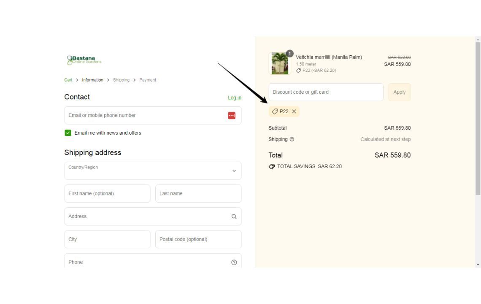
Task: Click the Phone input field
Action: click(153, 261)
